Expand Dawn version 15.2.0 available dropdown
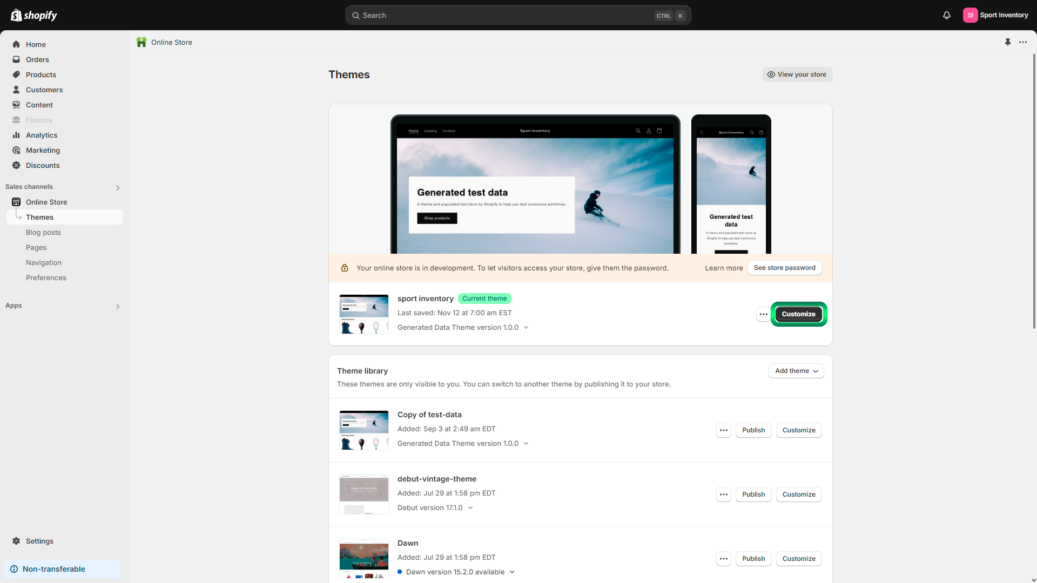The width and height of the screenshot is (1037, 583). click(x=511, y=572)
